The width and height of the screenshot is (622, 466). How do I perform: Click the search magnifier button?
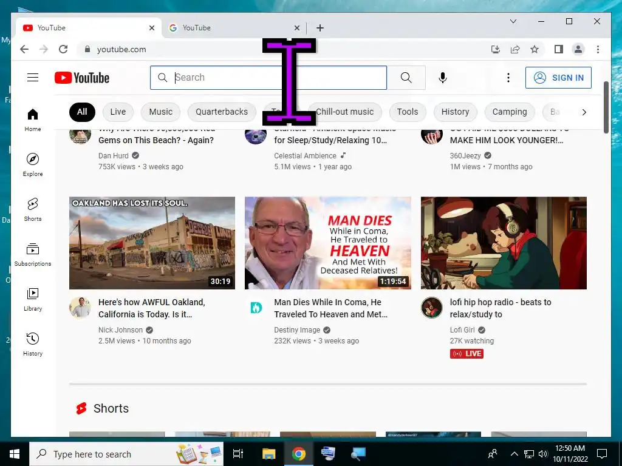pos(406,77)
